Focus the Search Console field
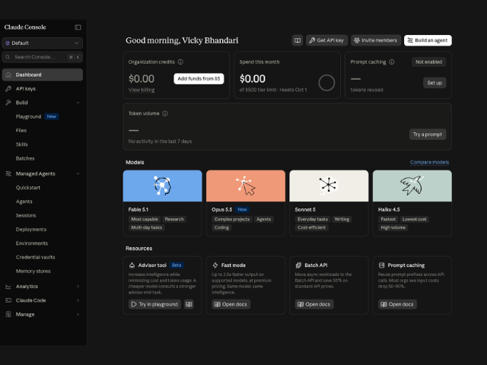 [x=43, y=57]
